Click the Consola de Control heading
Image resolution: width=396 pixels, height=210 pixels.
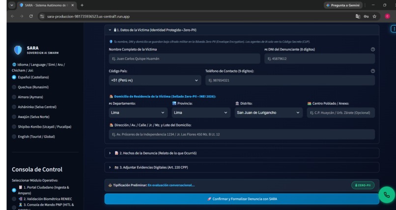click(37, 169)
